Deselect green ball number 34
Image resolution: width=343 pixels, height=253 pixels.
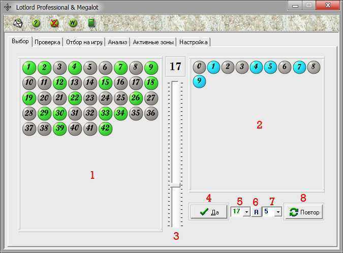(120, 113)
